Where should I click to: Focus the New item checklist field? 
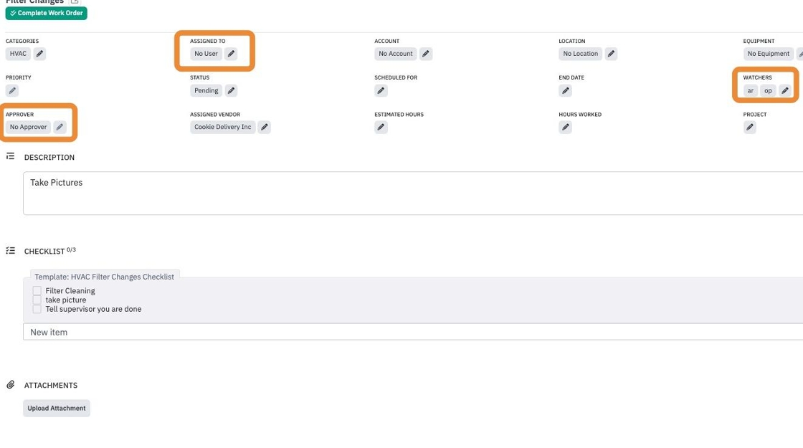[413, 332]
